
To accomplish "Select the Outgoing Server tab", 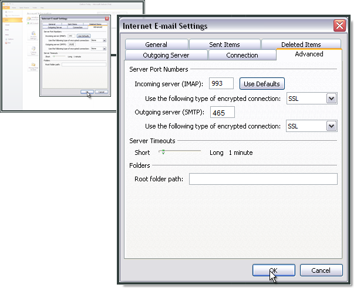I will (x=166, y=55).
